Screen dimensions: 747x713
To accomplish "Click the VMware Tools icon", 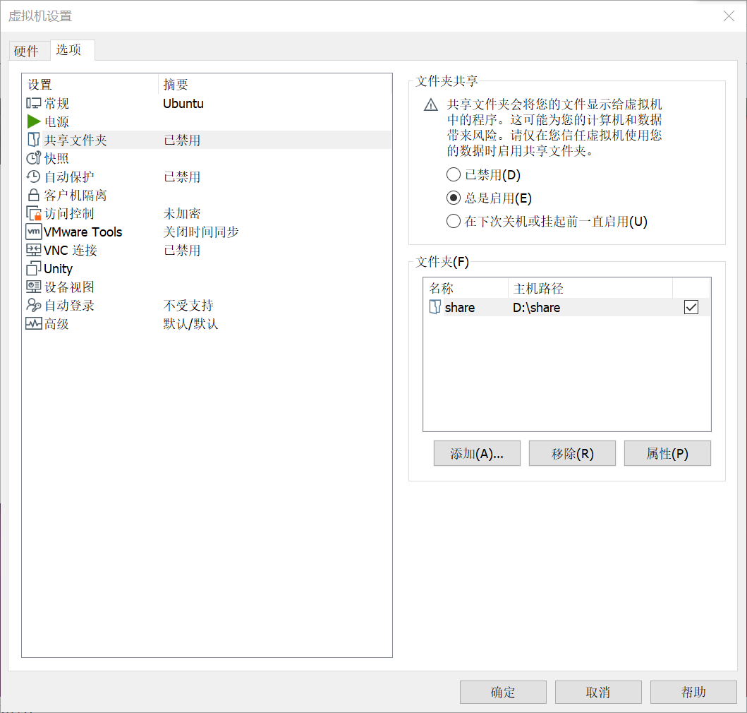I will pos(33,232).
